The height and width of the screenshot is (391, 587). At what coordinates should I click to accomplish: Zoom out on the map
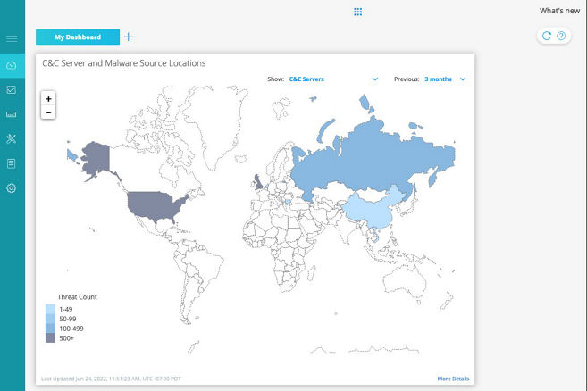(48, 112)
